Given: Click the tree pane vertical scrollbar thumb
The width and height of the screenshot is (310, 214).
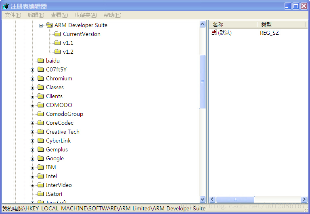Looking at the screenshot, I should 203,82.
